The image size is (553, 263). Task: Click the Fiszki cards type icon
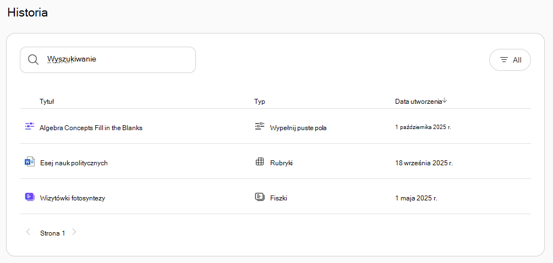pos(260,197)
